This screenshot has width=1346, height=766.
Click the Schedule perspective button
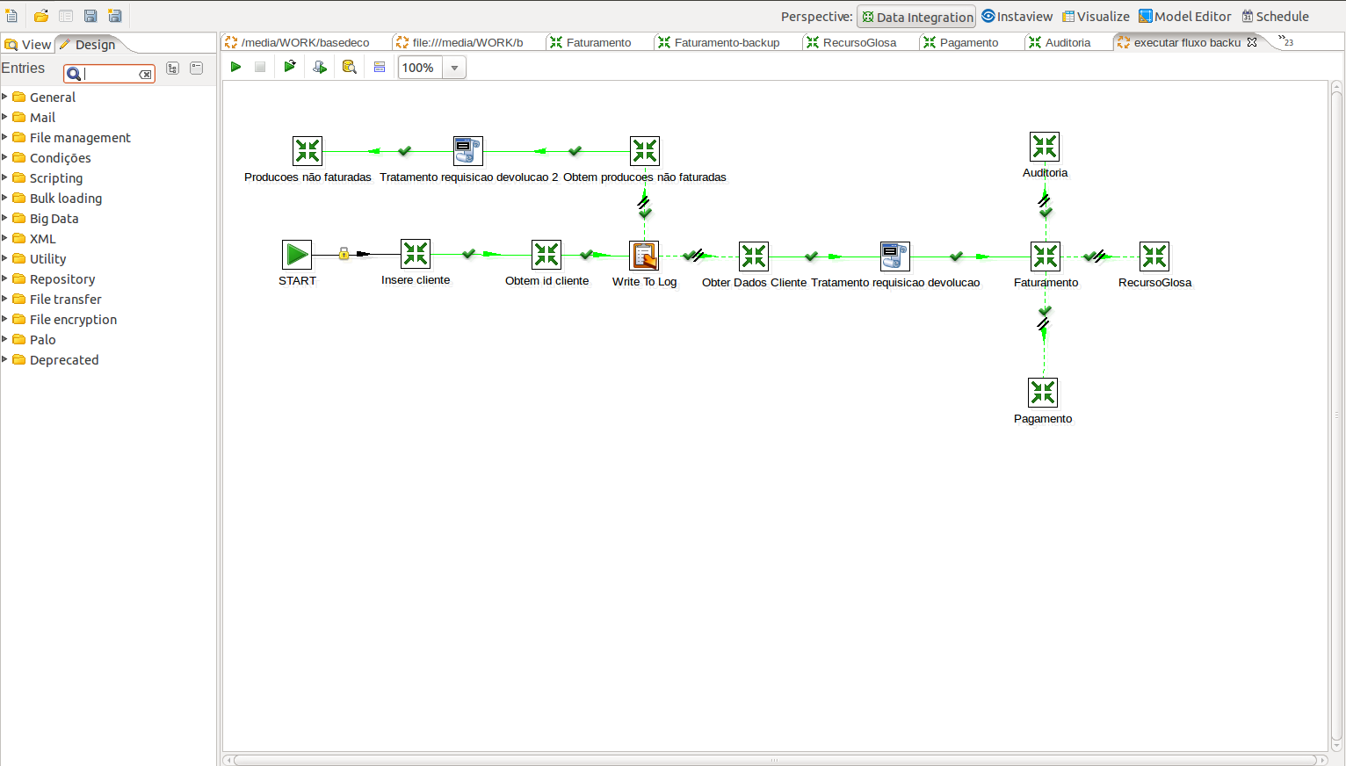click(x=1275, y=17)
